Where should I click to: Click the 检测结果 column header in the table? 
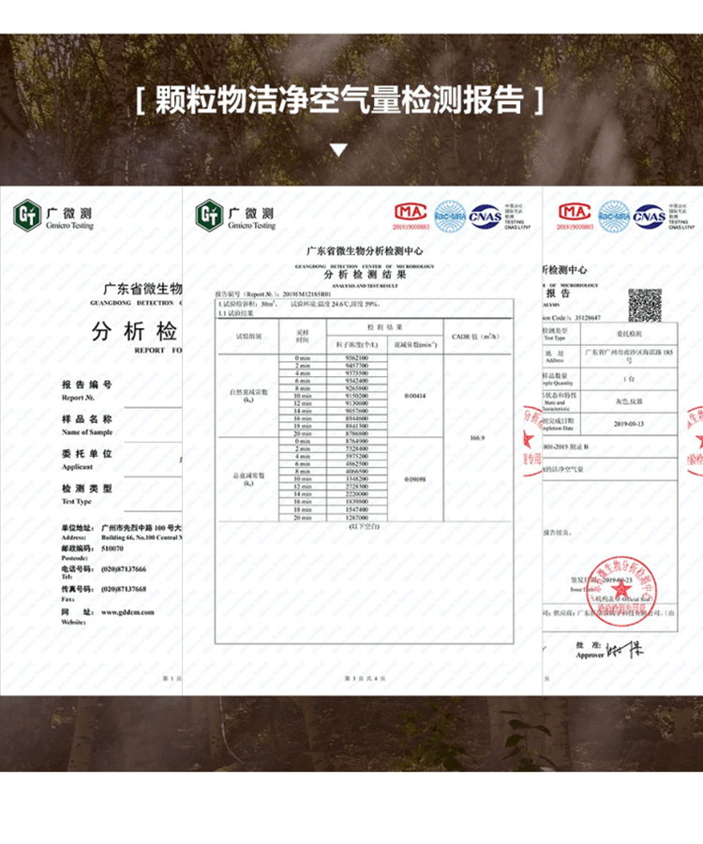[x=385, y=327]
